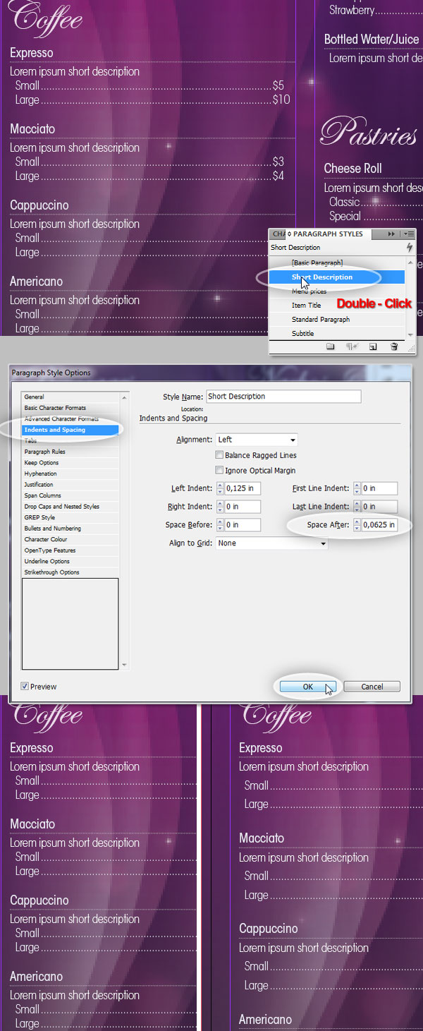Image resolution: width=423 pixels, height=1031 pixels.
Task: Open OpenType Features category
Action: [x=70, y=550]
